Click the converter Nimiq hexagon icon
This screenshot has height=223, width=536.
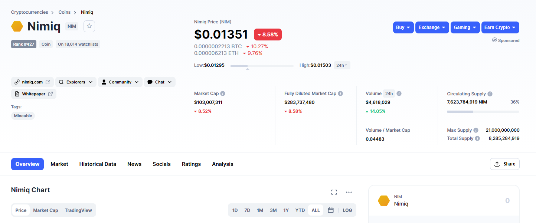[384, 201]
